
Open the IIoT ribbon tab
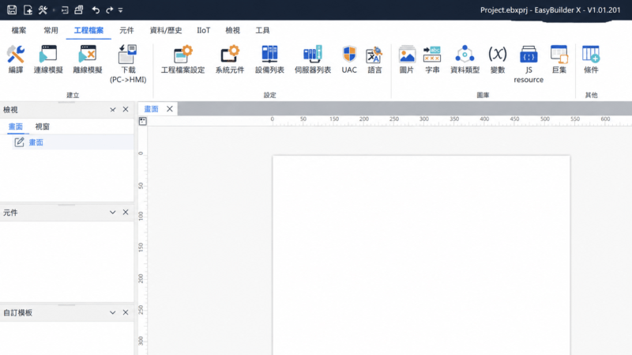coord(204,30)
